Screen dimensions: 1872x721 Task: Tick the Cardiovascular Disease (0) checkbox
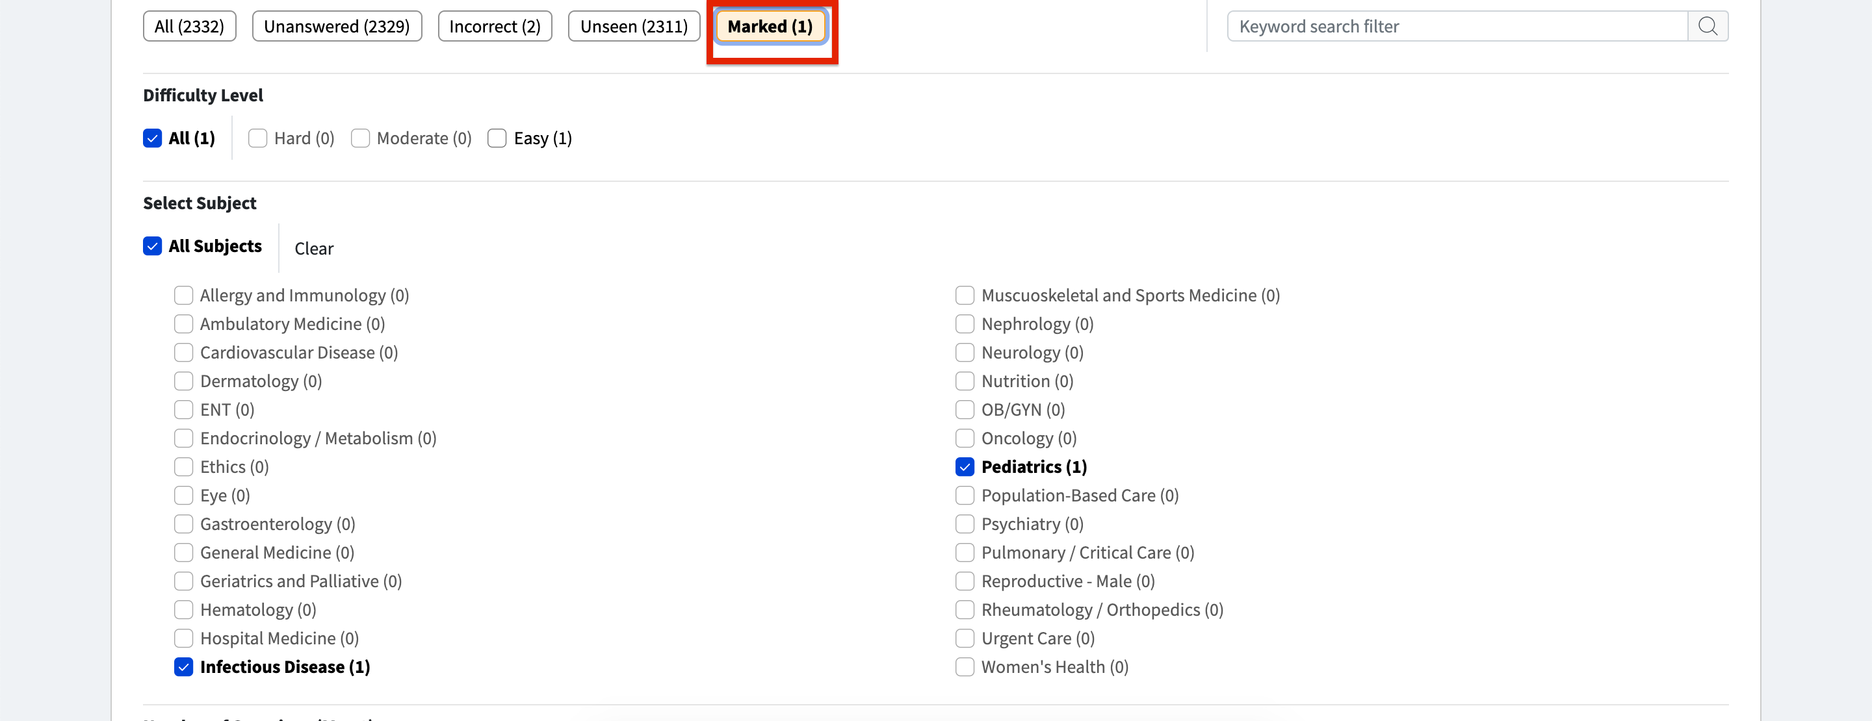183,352
